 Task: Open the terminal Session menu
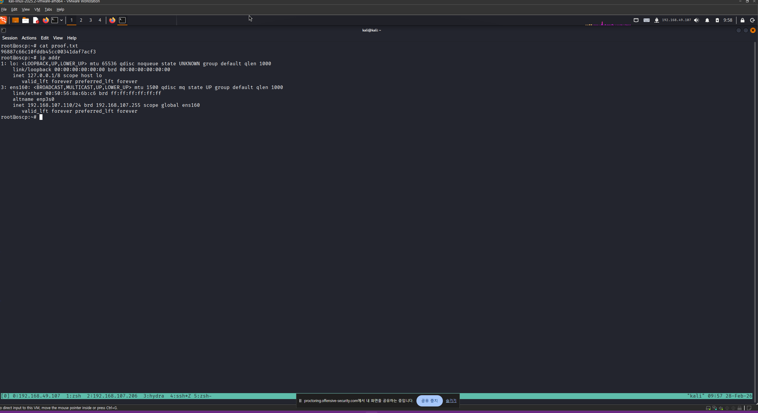pyautogui.click(x=10, y=38)
